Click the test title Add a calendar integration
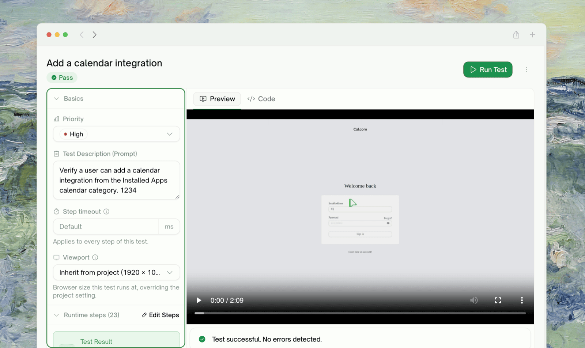Image resolution: width=585 pixels, height=348 pixels. pyautogui.click(x=104, y=63)
